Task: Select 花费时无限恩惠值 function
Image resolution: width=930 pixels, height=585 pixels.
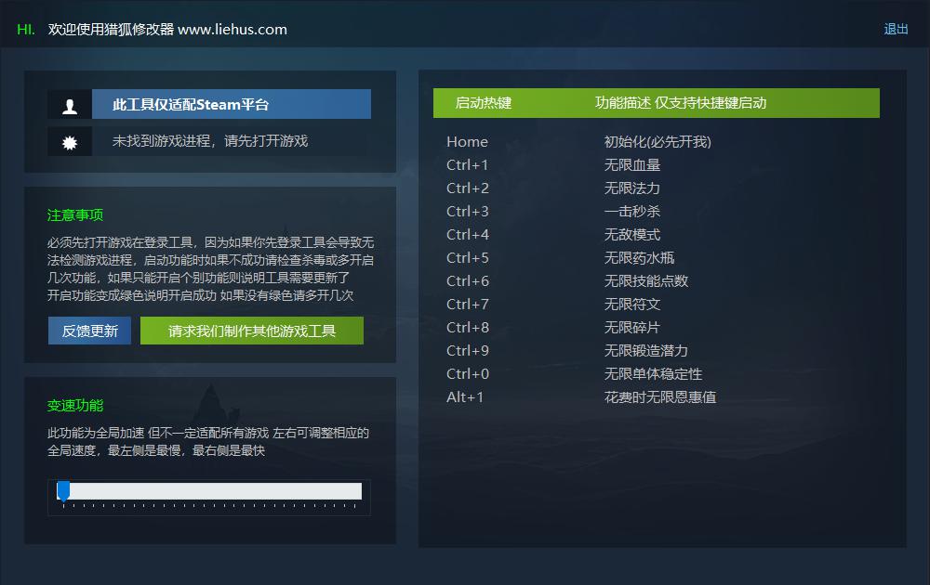Action: tap(660, 396)
